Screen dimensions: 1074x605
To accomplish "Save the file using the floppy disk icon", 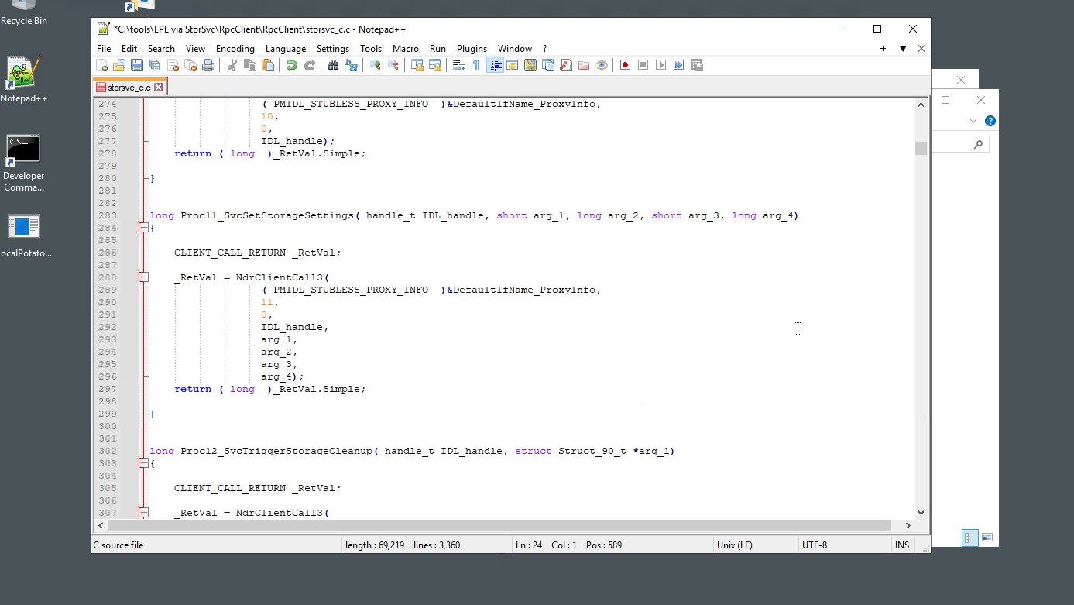I will [137, 65].
